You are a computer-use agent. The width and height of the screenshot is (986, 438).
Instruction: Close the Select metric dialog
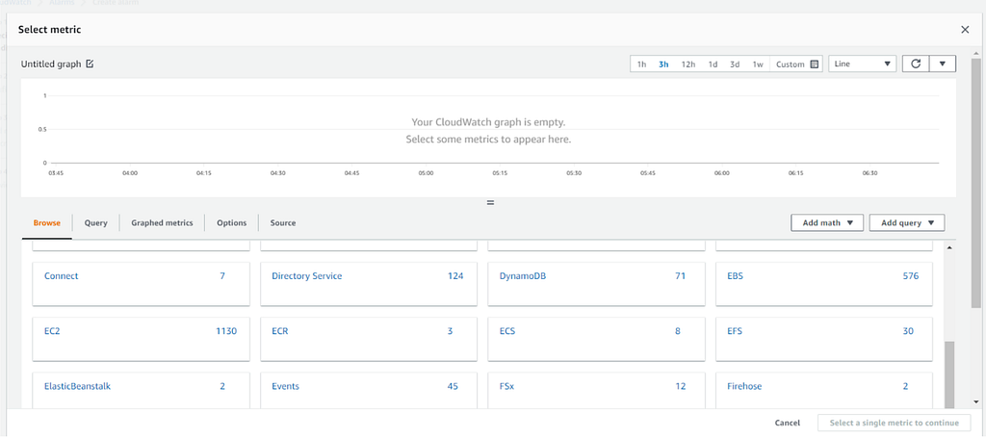pyautogui.click(x=965, y=30)
